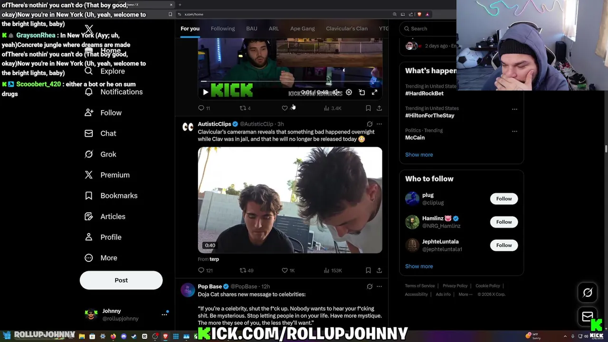Open Articles in the sidebar
608x342 pixels.
tap(105, 217)
